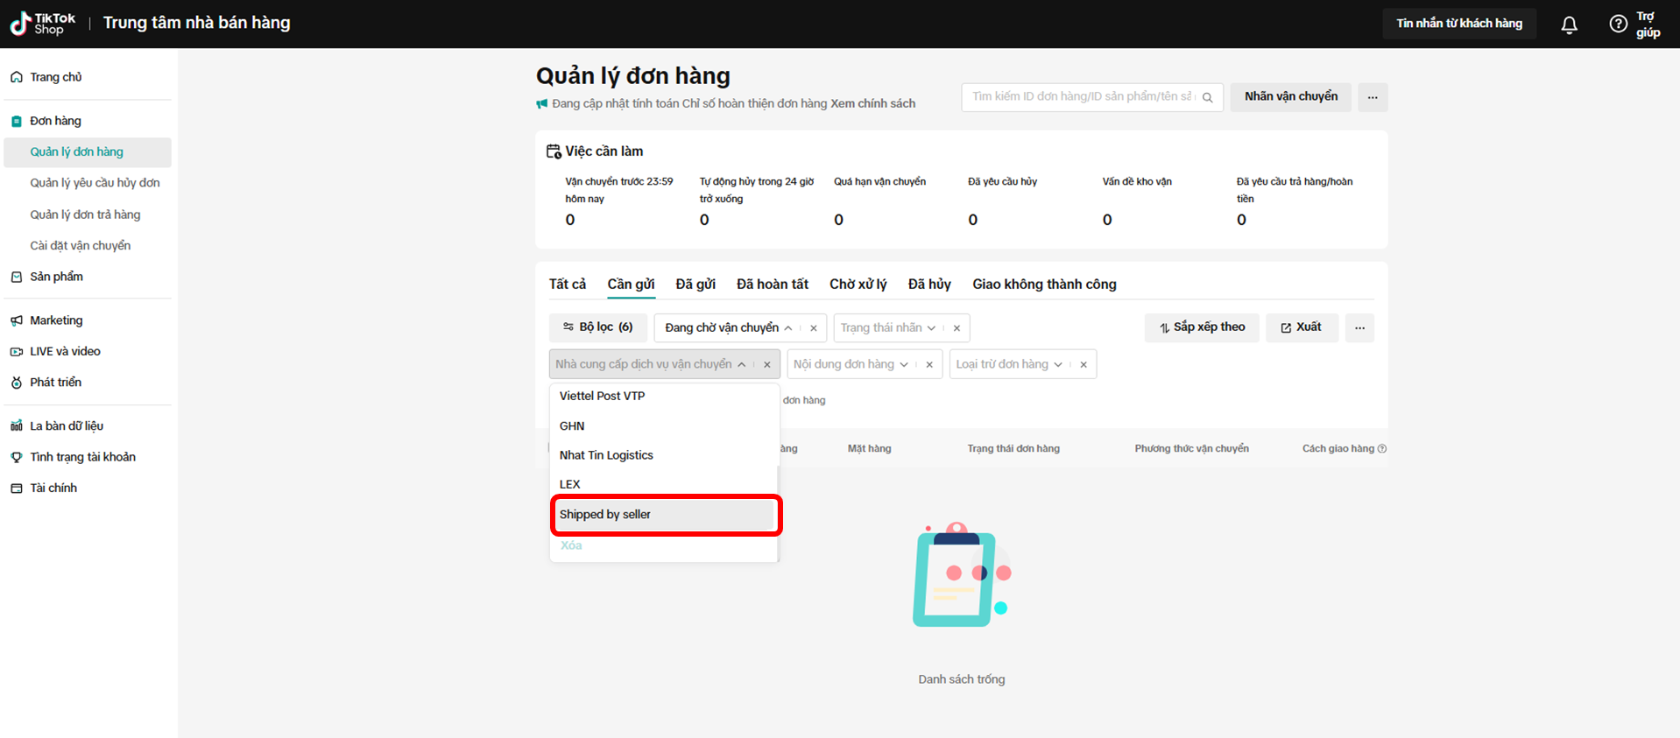The image size is (1680, 738).
Task: Switch to the 'Đã gửi' tab
Action: 695,285
